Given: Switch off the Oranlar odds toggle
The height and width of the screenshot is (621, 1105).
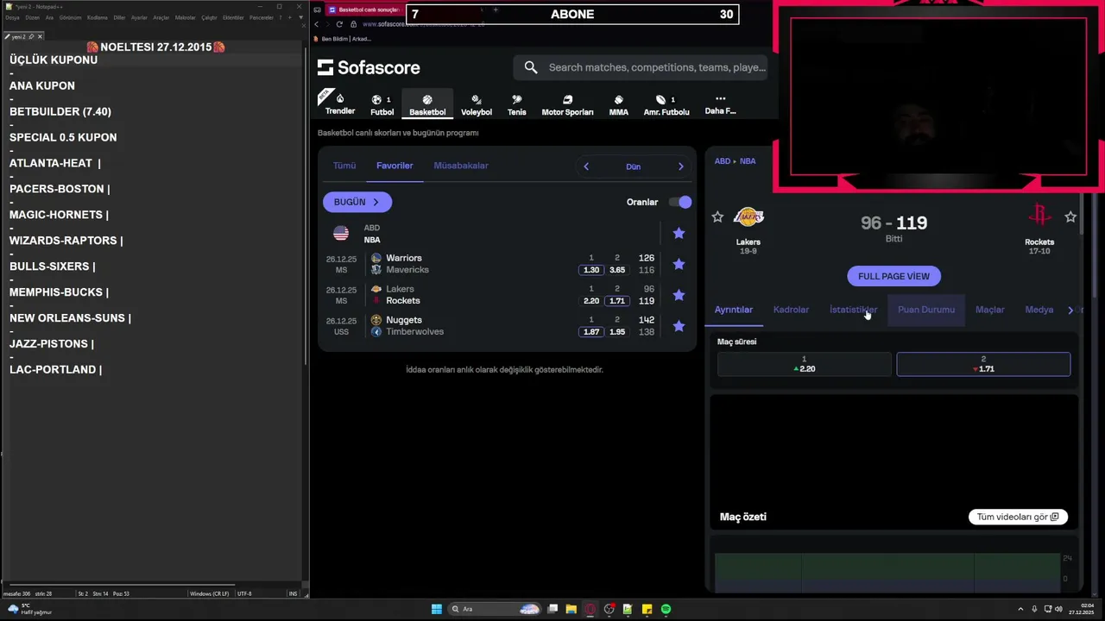Looking at the screenshot, I should click(x=680, y=202).
